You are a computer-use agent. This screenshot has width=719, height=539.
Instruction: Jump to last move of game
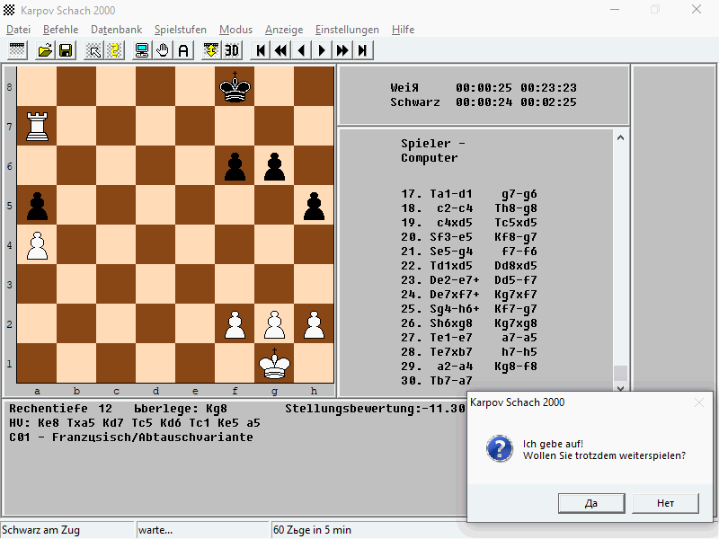click(x=363, y=50)
